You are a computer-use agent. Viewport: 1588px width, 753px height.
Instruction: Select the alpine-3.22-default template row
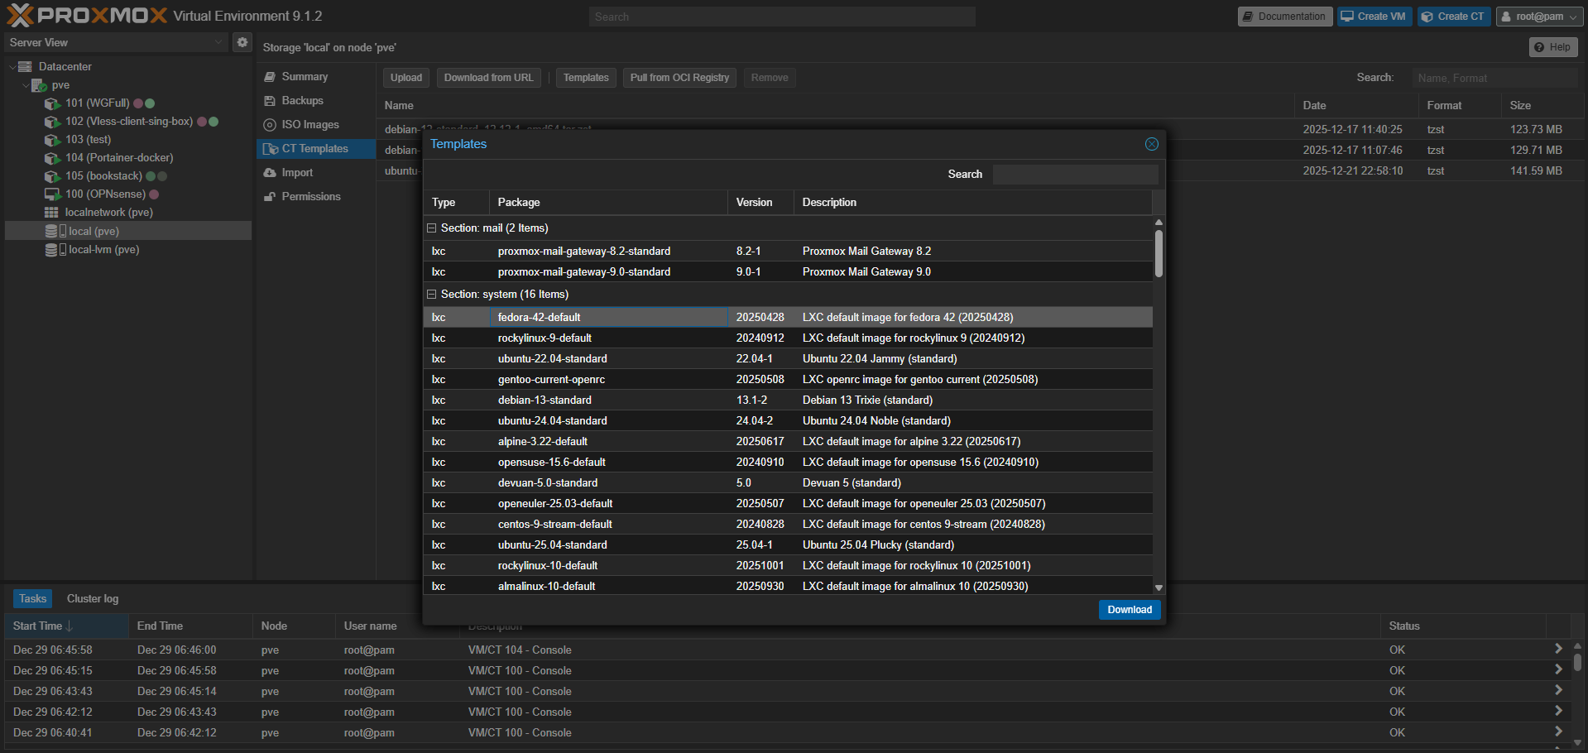(x=788, y=442)
